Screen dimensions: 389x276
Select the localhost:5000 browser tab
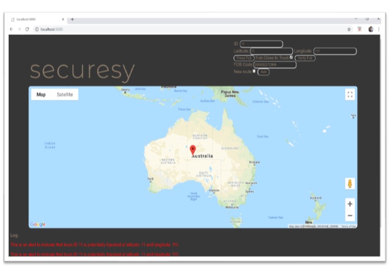click(37, 19)
